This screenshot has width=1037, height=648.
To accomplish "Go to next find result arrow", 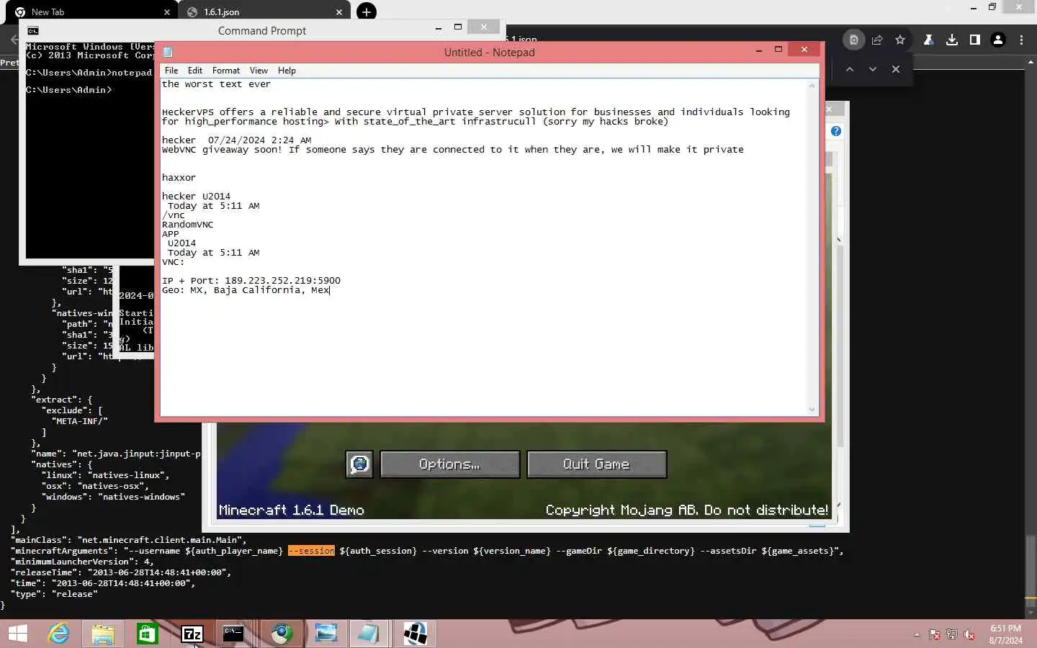I will click(x=873, y=69).
